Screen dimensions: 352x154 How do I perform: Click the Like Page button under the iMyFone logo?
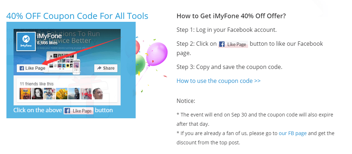[32, 68]
